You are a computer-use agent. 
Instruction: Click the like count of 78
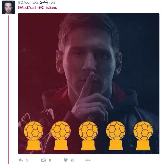(x=73, y=160)
